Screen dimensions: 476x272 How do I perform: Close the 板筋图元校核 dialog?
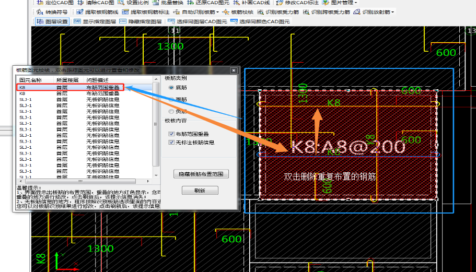(234, 70)
